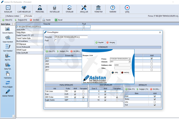Toggle Aktif checkbox for period 2019

pos(152,58)
